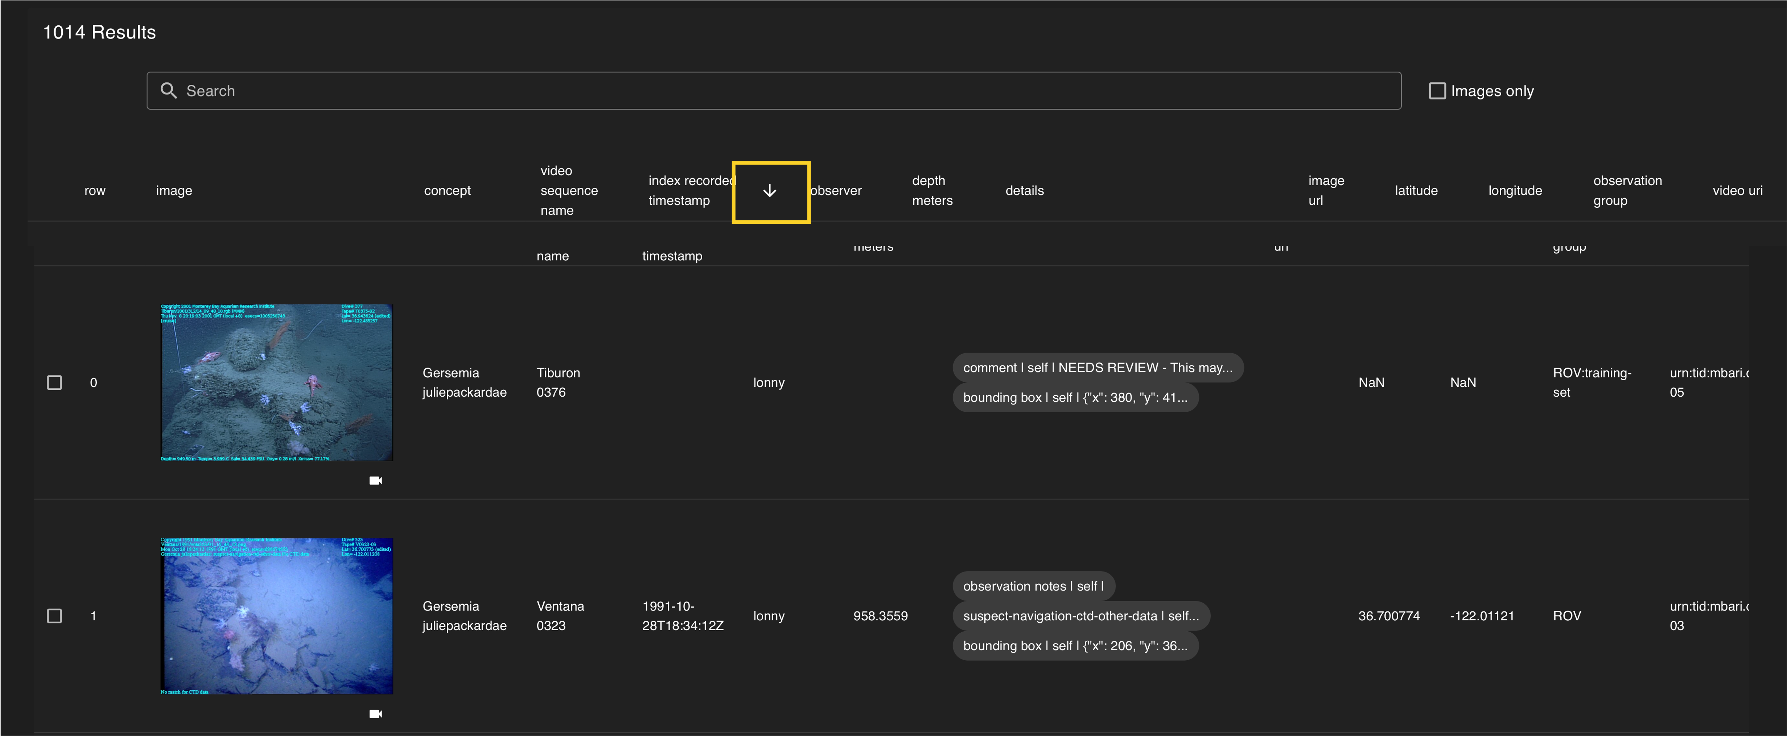1787x736 pixels.
Task: Click the observation group column header
Action: pyautogui.click(x=1627, y=191)
